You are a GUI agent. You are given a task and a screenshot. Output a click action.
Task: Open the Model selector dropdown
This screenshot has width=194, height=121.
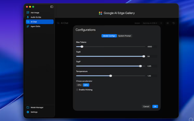[152, 23]
